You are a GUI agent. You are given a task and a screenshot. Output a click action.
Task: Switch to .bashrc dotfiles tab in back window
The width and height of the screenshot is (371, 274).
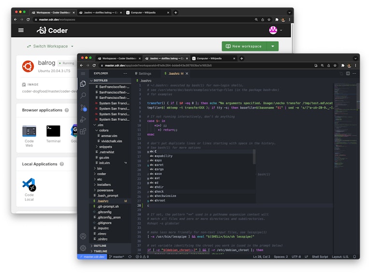pos(100,13)
